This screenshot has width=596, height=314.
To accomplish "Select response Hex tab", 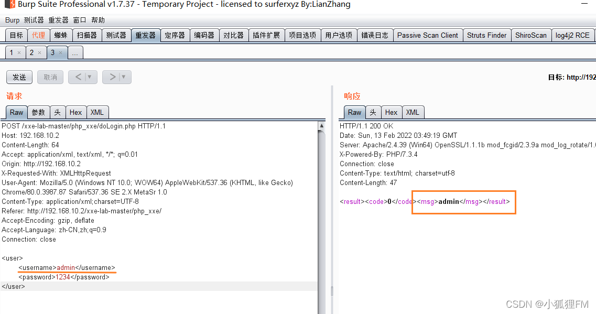I will [391, 113].
